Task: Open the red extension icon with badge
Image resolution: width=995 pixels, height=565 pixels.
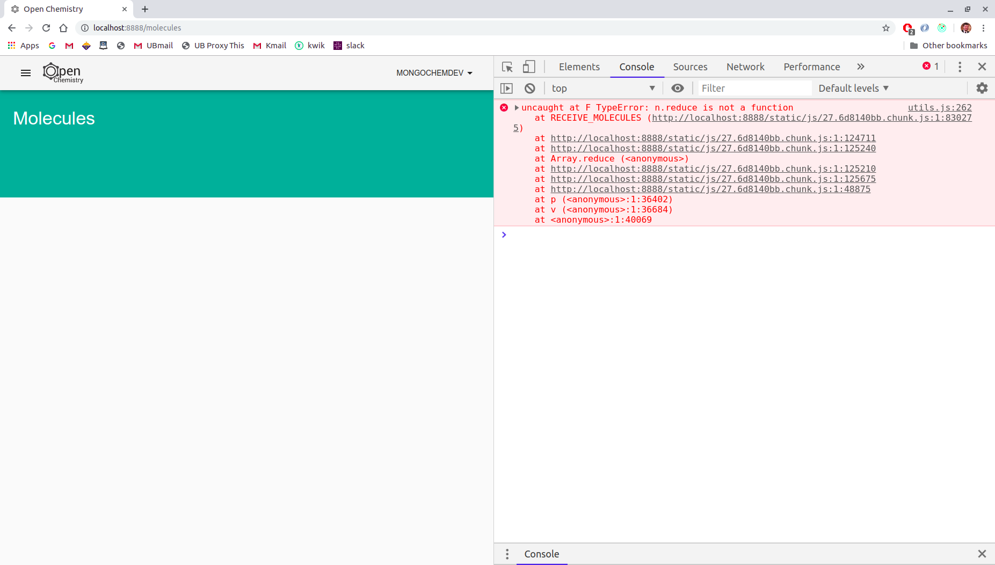Action: pyautogui.click(x=908, y=28)
